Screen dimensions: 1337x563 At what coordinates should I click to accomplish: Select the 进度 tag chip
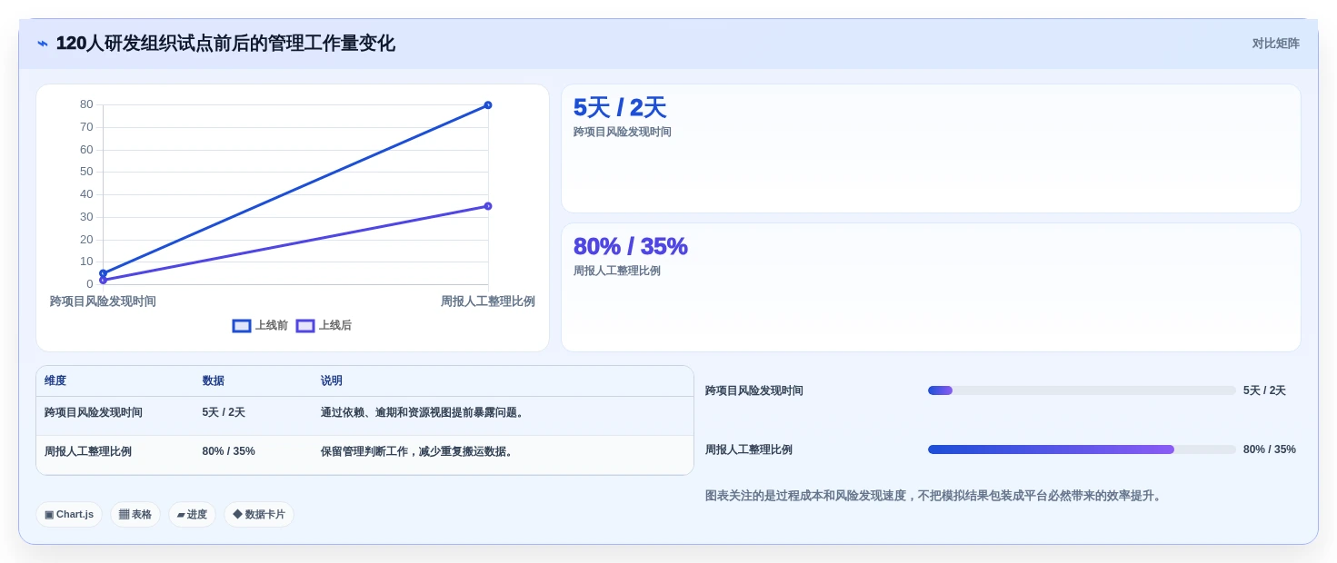[x=192, y=515]
